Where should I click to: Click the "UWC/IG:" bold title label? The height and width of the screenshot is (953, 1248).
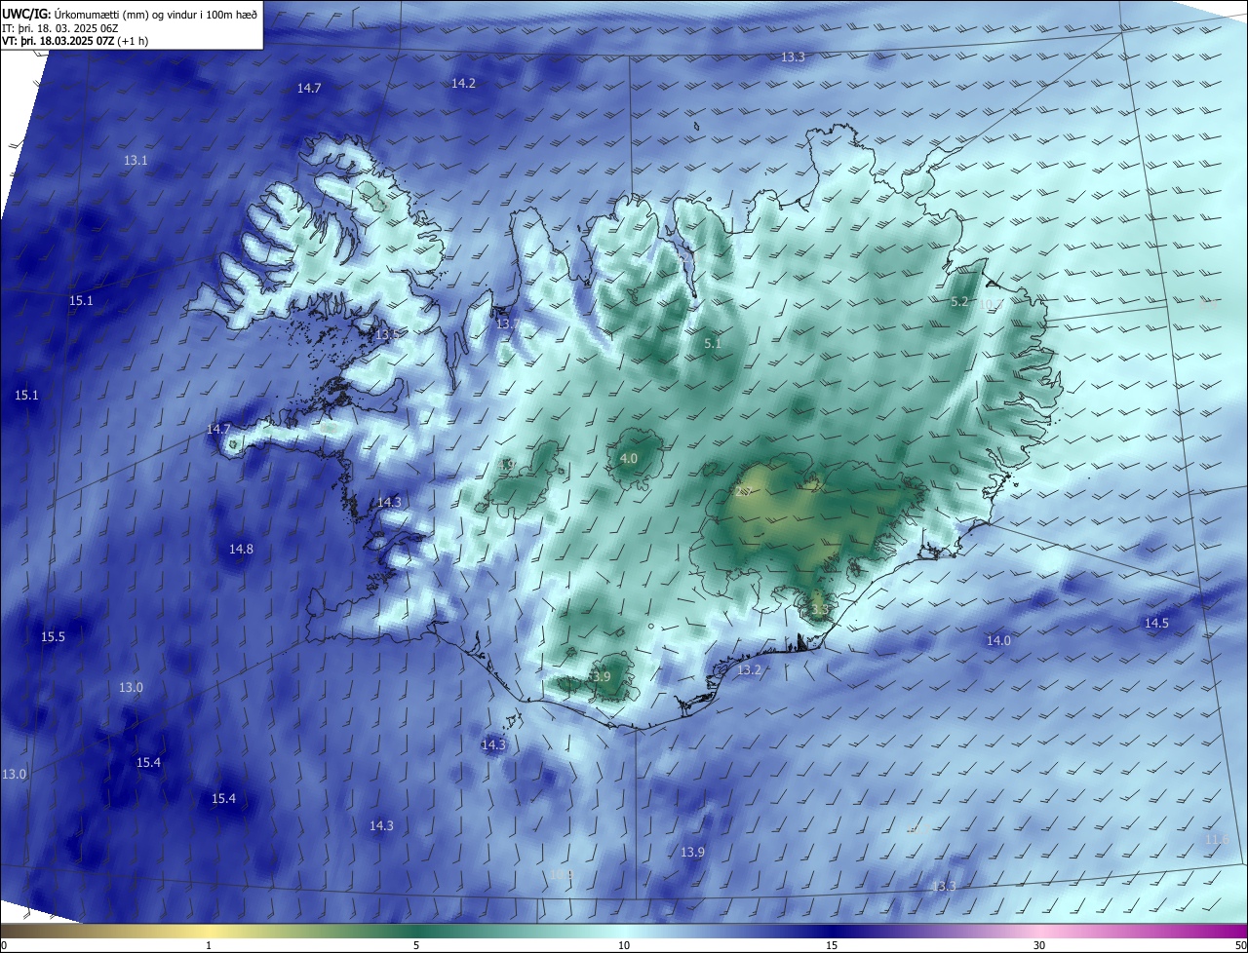coord(26,15)
